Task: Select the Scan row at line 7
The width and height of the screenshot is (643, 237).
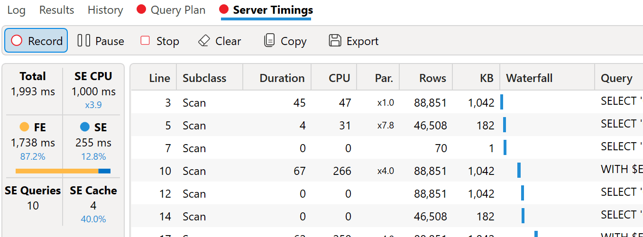Action: [387, 148]
